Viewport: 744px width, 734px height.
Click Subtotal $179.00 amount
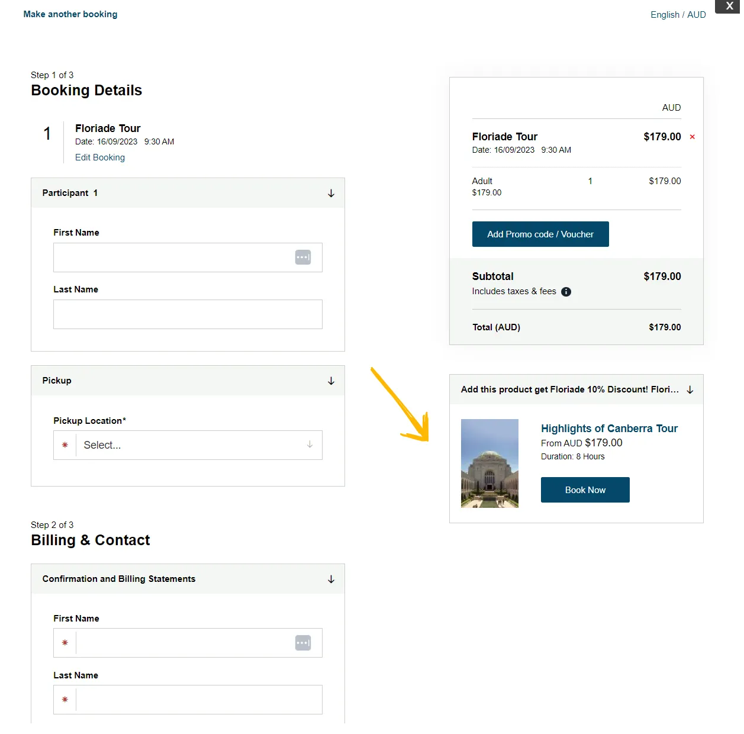(x=662, y=276)
